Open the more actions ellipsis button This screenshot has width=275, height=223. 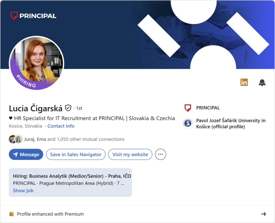[161, 154]
